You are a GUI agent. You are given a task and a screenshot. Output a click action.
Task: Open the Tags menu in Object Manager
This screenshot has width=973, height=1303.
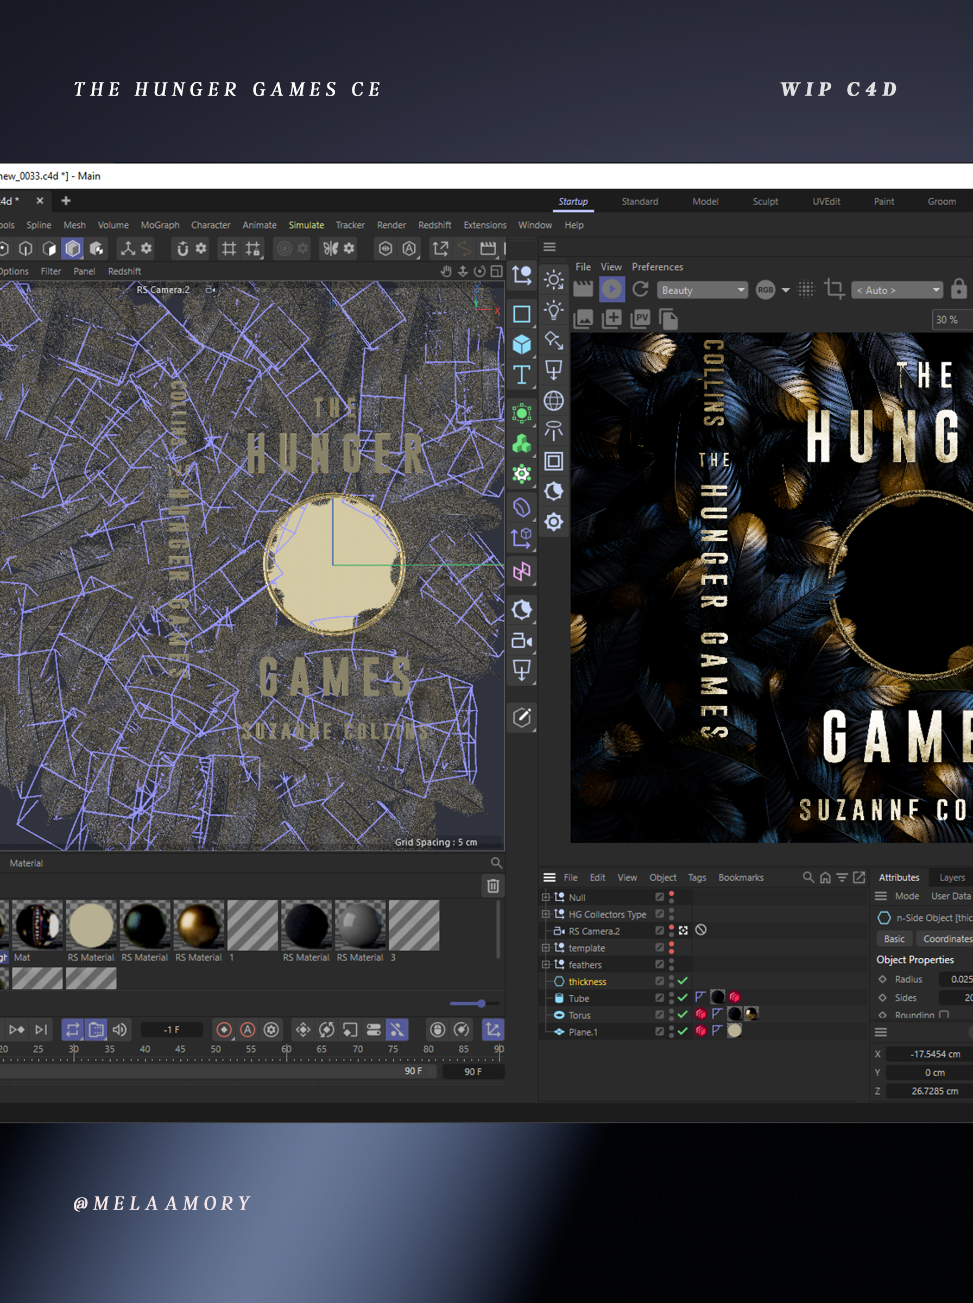[697, 877]
